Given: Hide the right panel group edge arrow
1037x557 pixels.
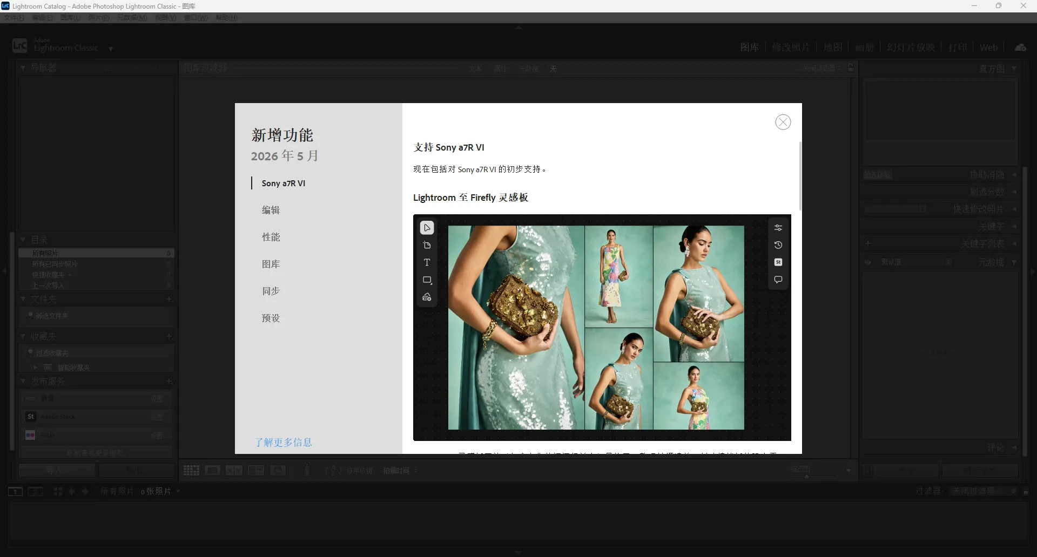Looking at the screenshot, I should click(x=1033, y=271).
